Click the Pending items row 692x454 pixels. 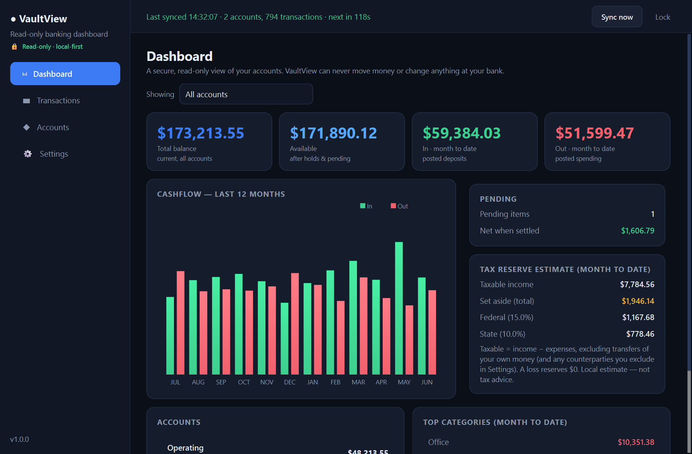click(567, 214)
